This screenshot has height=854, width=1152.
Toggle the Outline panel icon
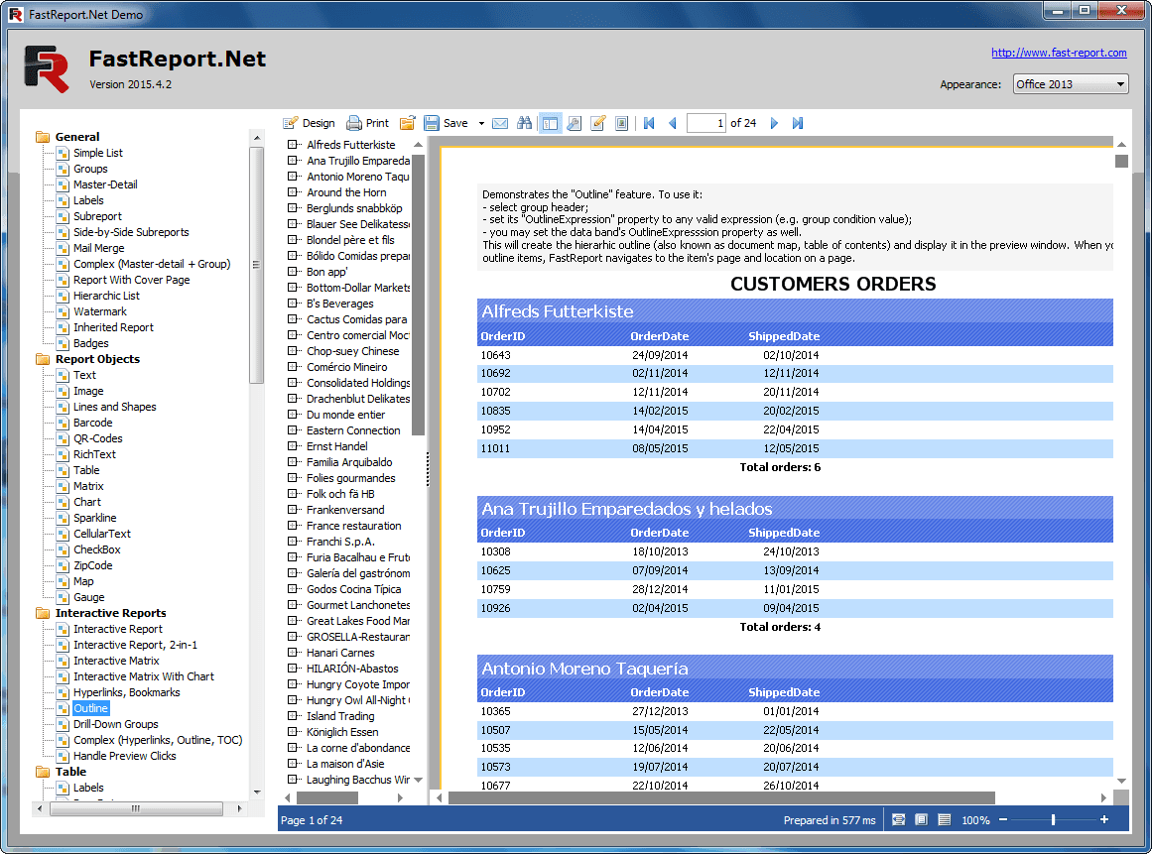(x=550, y=123)
